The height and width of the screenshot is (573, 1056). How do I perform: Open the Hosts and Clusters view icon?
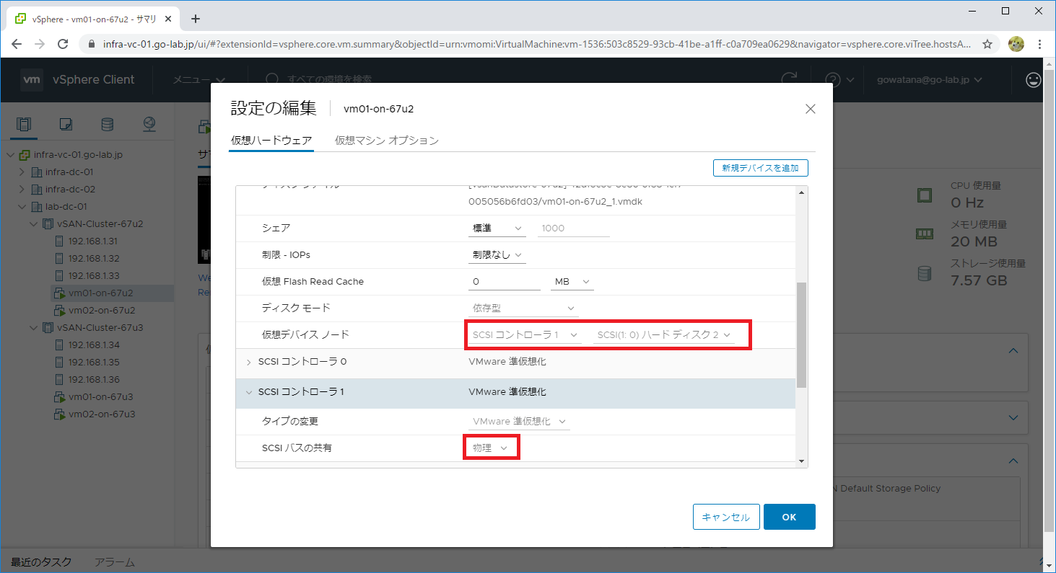point(24,124)
